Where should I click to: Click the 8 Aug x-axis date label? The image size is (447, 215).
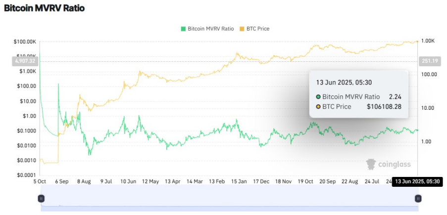[x=84, y=181]
